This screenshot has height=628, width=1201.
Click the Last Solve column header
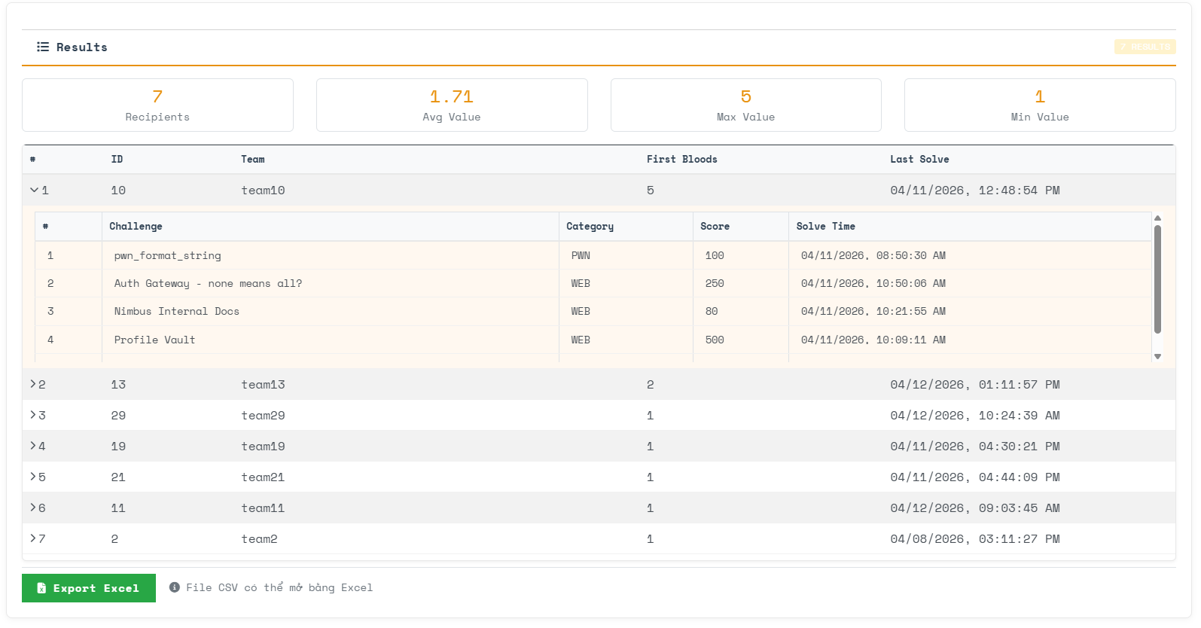coord(919,159)
